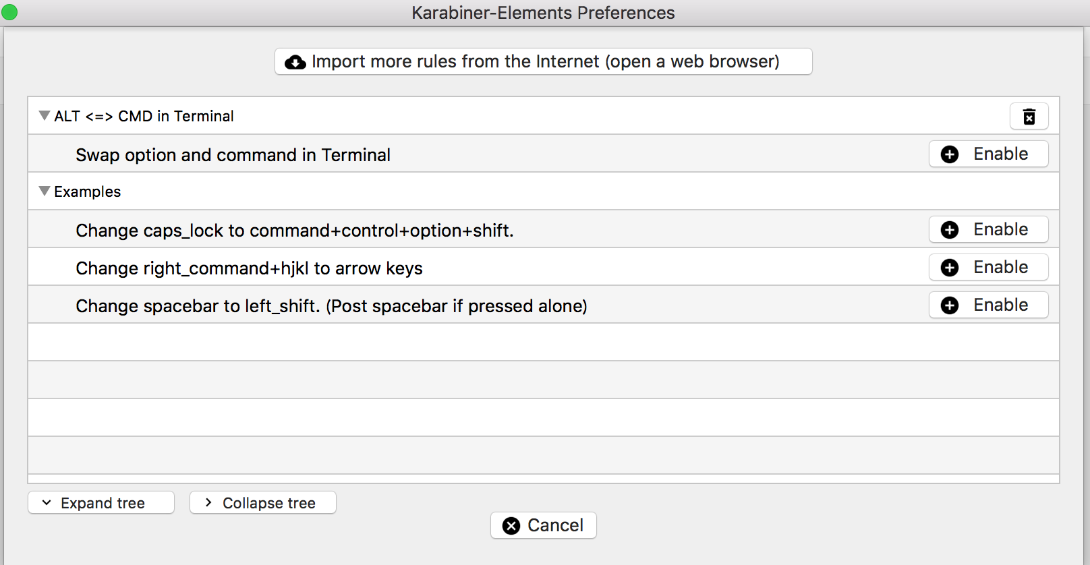Click the X icon inside Cancel button

[x=511, y=525]
